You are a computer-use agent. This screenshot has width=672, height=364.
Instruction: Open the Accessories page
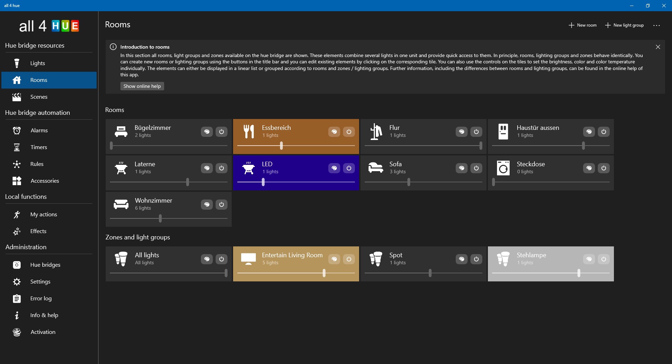[44, 181]
